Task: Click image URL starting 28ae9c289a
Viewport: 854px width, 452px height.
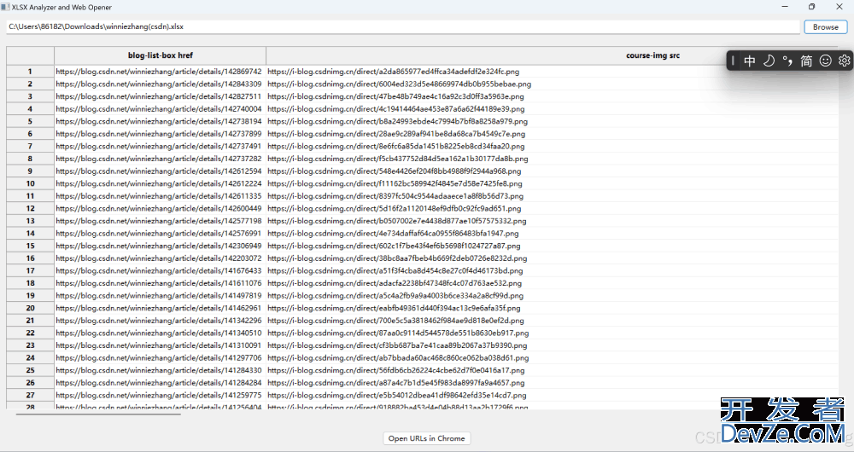Action: click(396, 134)
